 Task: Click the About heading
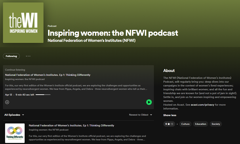(x=169, y=70)
